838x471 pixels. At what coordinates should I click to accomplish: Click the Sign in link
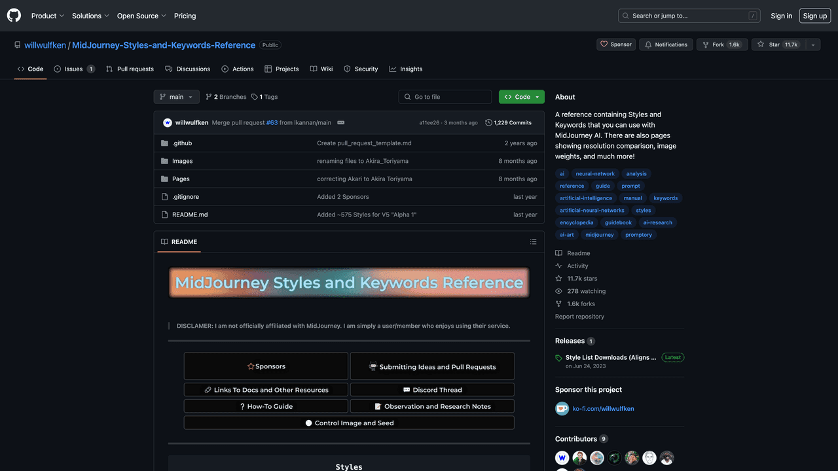click(782, 16)
